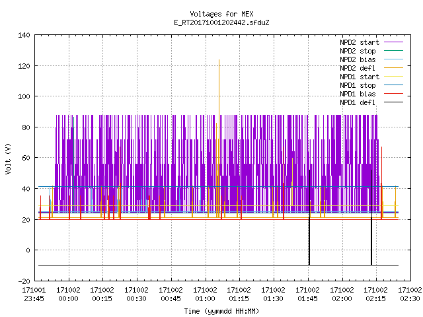This screenshot has width=423, height=317.
Task: Click the x-axis label 171002 02:30
Action: point(410,295)
